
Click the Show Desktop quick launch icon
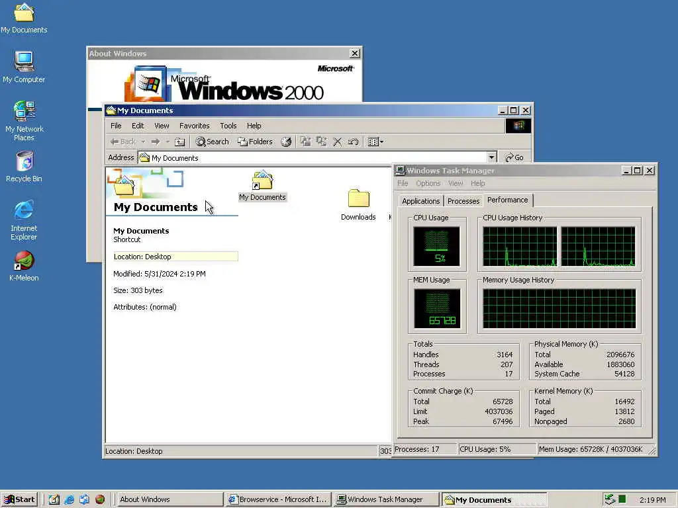[54, 500]
